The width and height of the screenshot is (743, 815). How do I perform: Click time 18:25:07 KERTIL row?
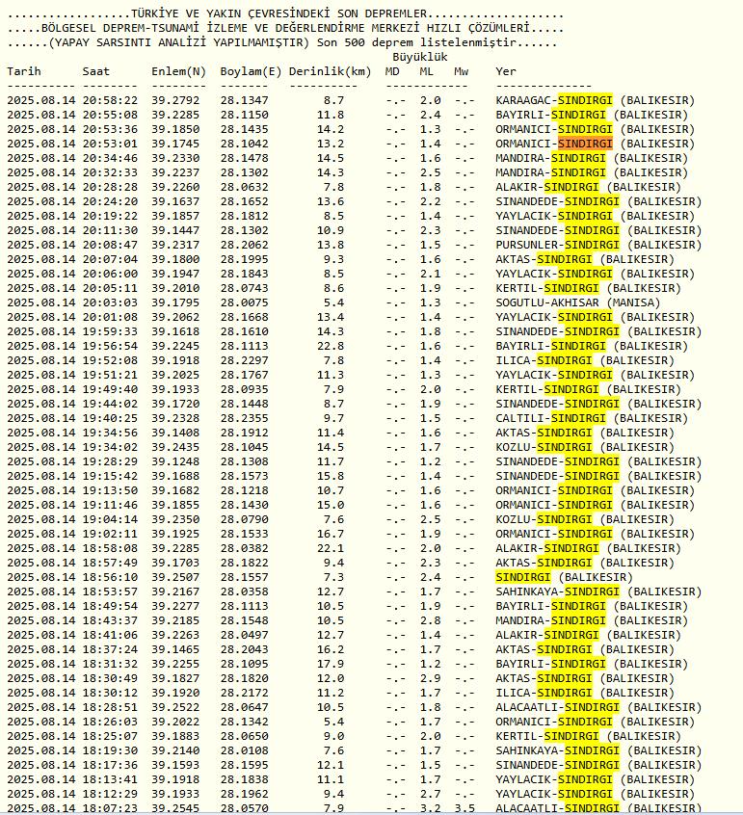pyautogui.click(x=110, y=736)
